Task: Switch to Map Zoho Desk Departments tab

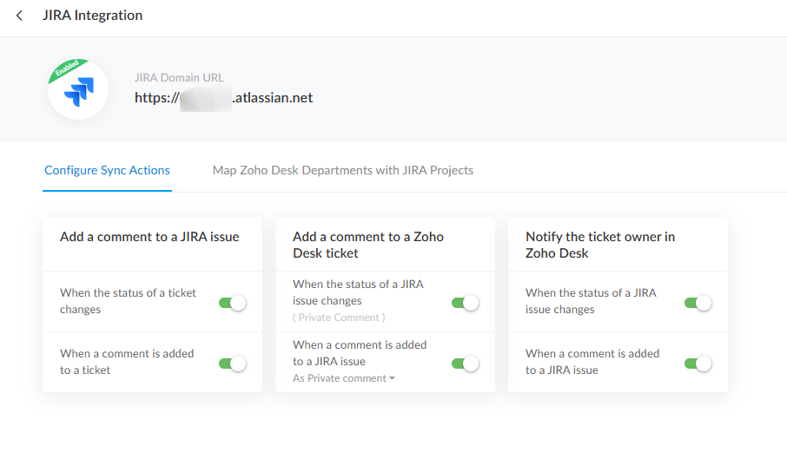Action: click(x=343, y=170)
